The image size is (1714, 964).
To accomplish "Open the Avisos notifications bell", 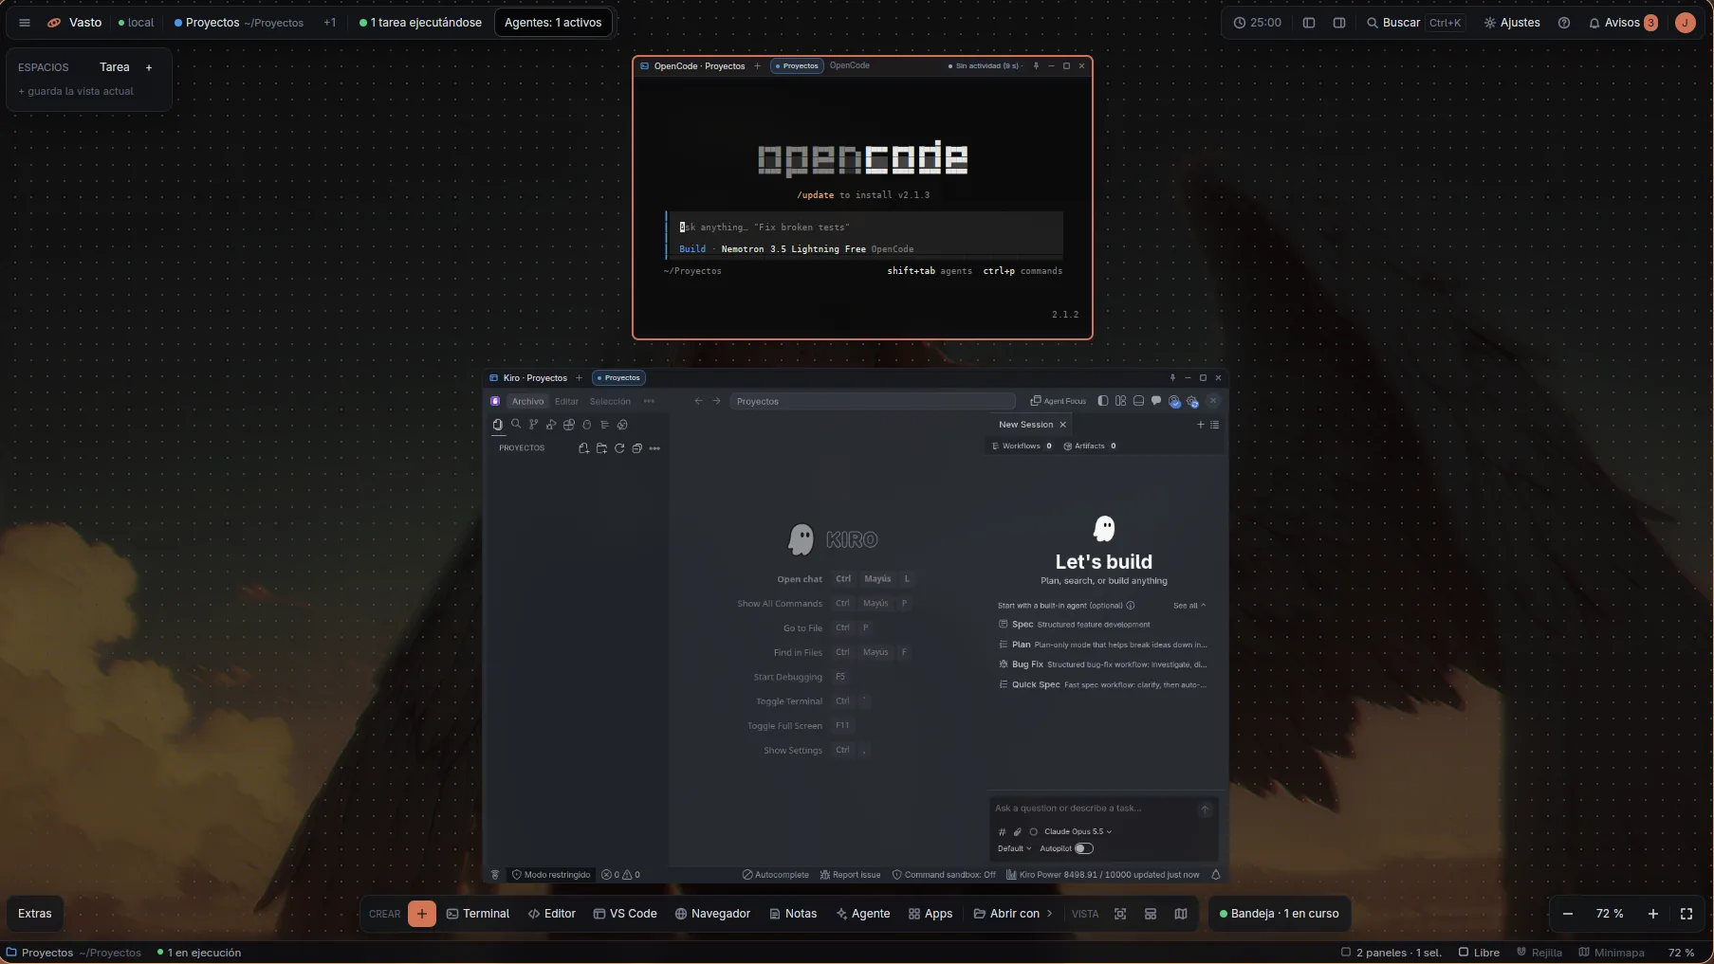I will coord(1623,23).
